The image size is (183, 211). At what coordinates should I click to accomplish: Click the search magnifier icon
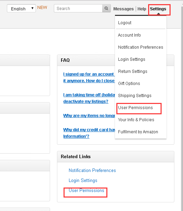pos(106,8)
